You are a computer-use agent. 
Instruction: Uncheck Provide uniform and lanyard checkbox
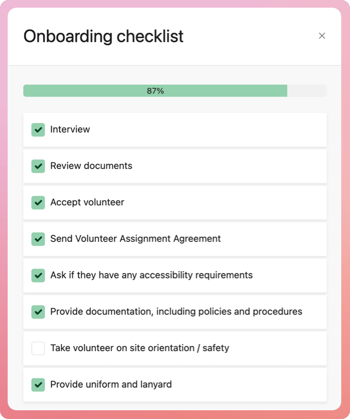point(38,385)
